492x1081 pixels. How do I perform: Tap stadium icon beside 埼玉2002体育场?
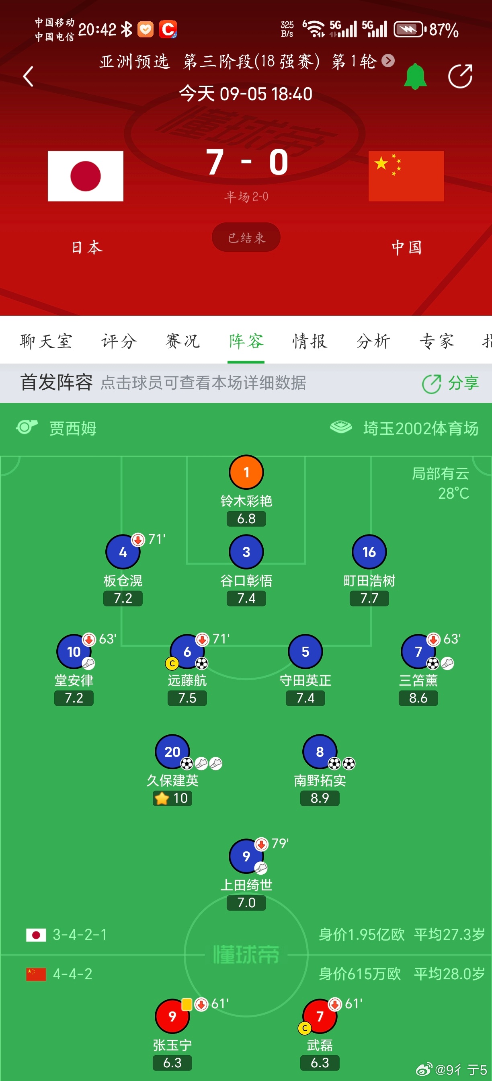(340, 427)
